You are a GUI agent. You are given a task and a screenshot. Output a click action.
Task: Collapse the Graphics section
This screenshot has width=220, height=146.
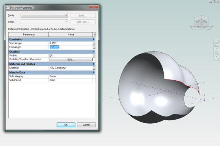pos(93,52)
